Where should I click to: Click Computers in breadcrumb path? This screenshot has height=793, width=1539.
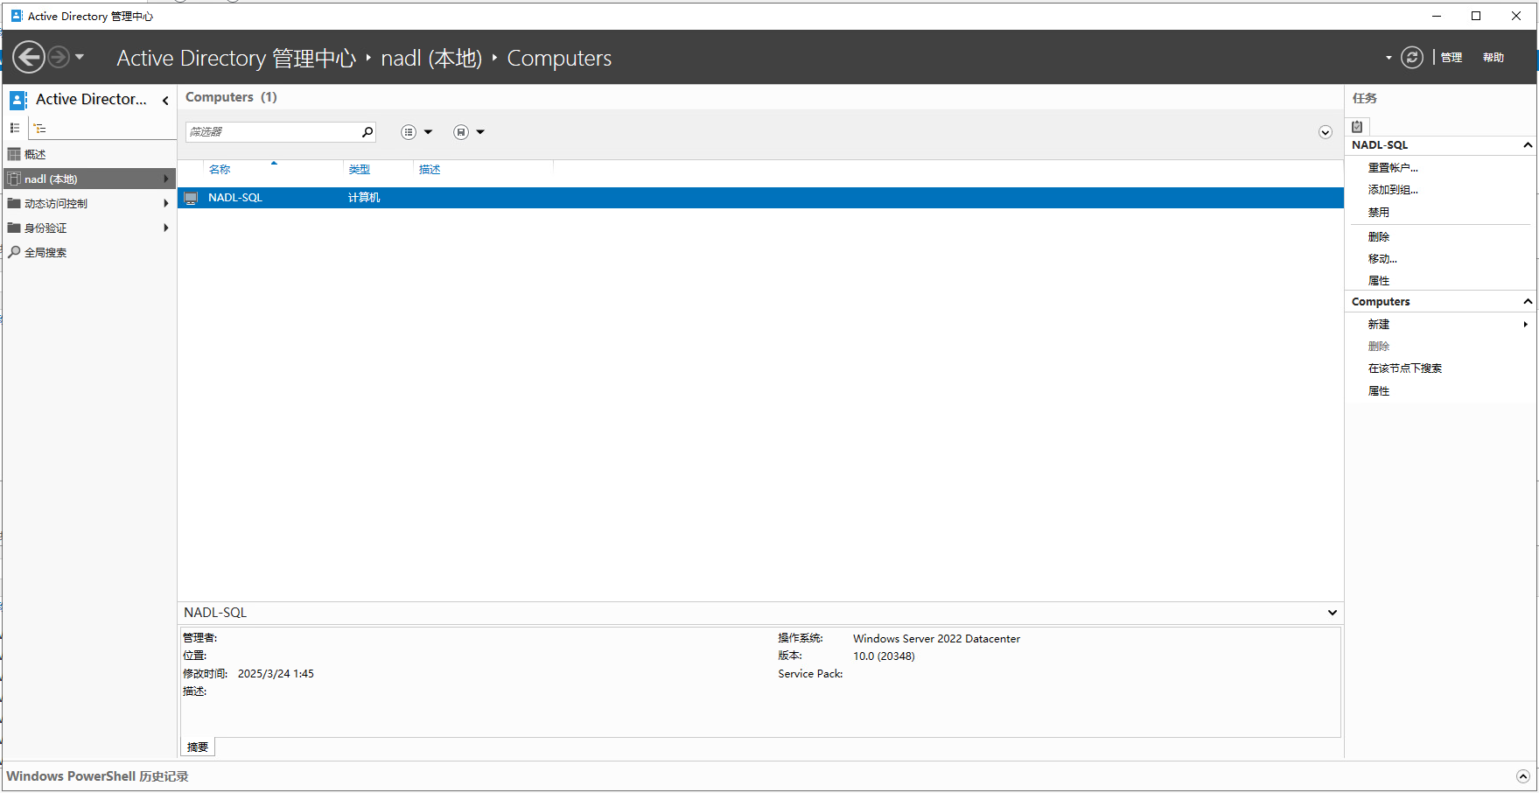point(559,58)
